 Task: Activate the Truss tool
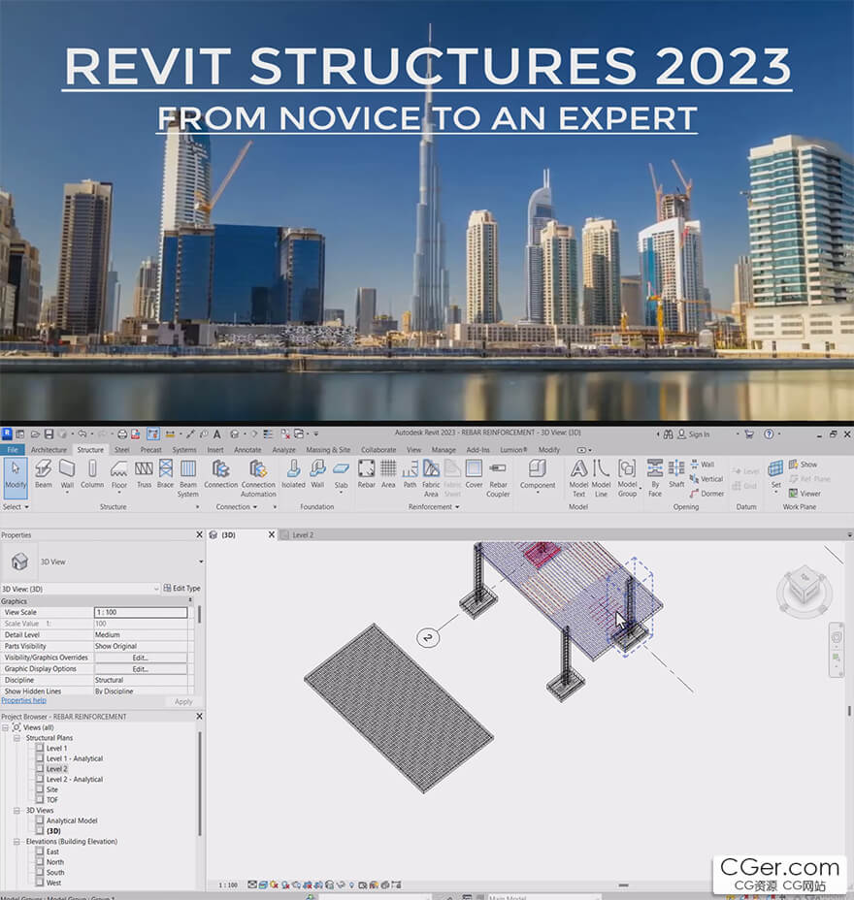144,473
